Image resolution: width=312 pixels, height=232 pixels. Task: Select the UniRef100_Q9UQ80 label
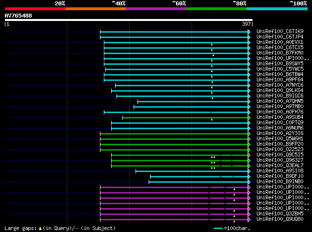[x=280, y=219]
